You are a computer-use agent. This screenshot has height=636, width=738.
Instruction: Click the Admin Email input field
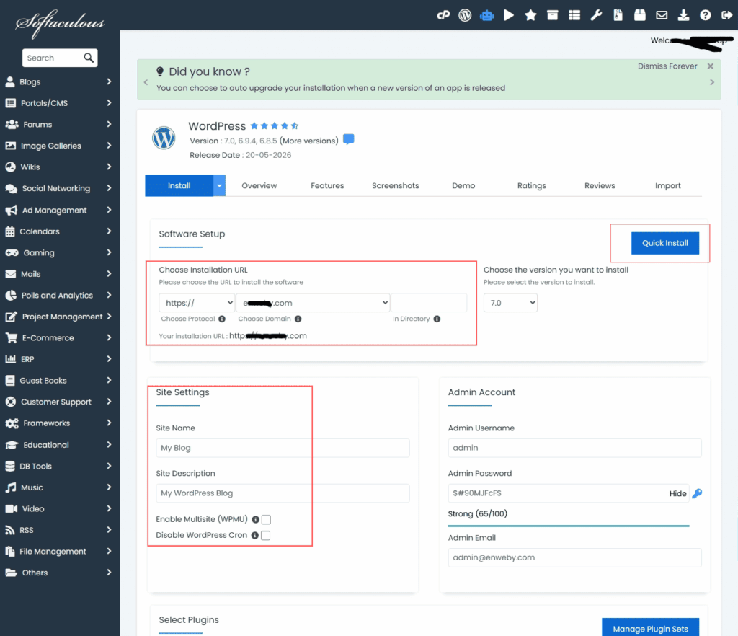[574, 557]
